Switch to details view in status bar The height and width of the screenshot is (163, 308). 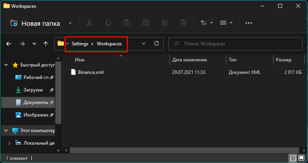[x=293, y=158]
